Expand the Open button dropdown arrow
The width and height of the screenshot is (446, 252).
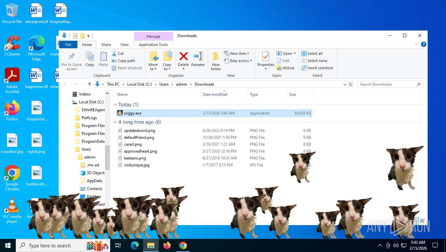click(x=294, y=53)
